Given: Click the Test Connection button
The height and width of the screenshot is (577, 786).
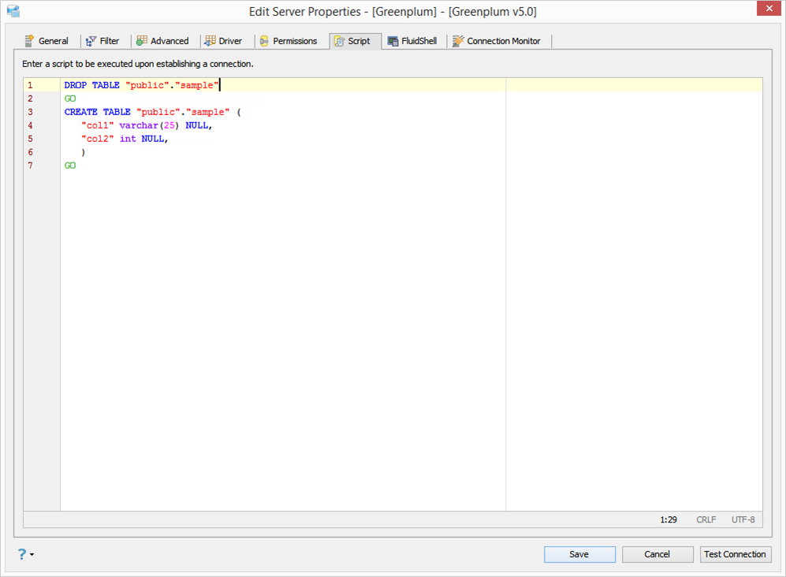Looking at the screenshot, I should pyautogui.click(x=735, y=554).
